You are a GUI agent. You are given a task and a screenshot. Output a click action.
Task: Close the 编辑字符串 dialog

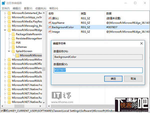[141, 43]
